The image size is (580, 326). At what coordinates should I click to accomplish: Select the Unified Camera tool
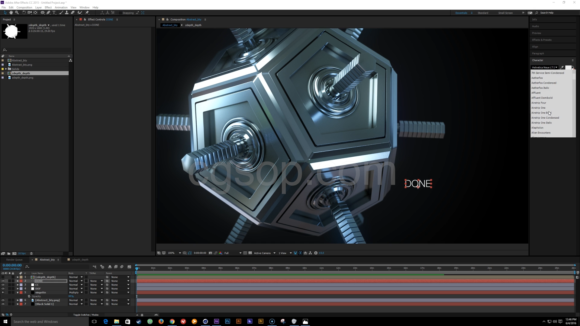tap(30, 13)
